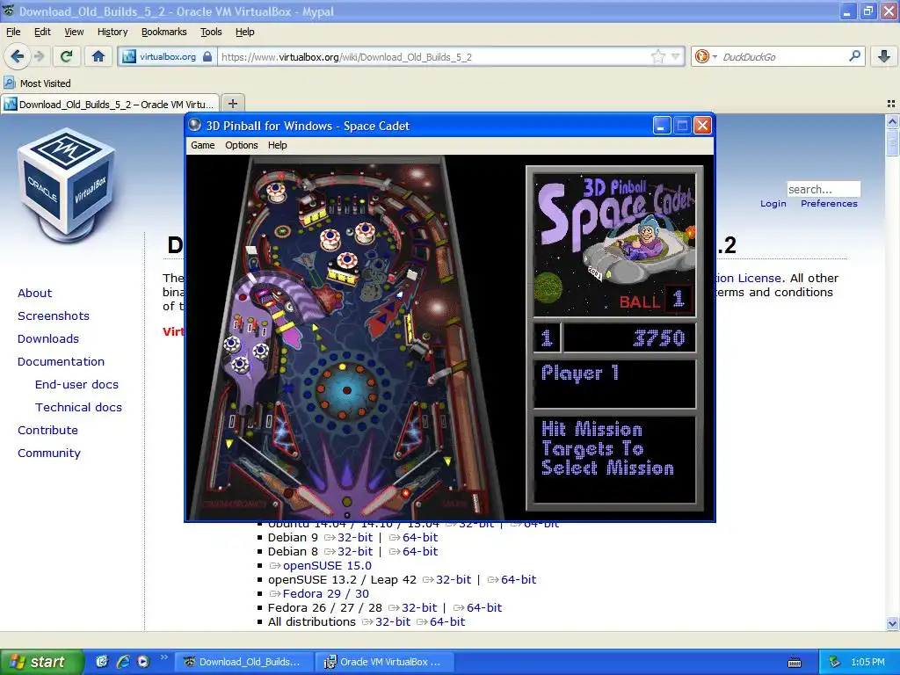
Task: Click the search magnifier icon
Action: click(x=854, y=56)
